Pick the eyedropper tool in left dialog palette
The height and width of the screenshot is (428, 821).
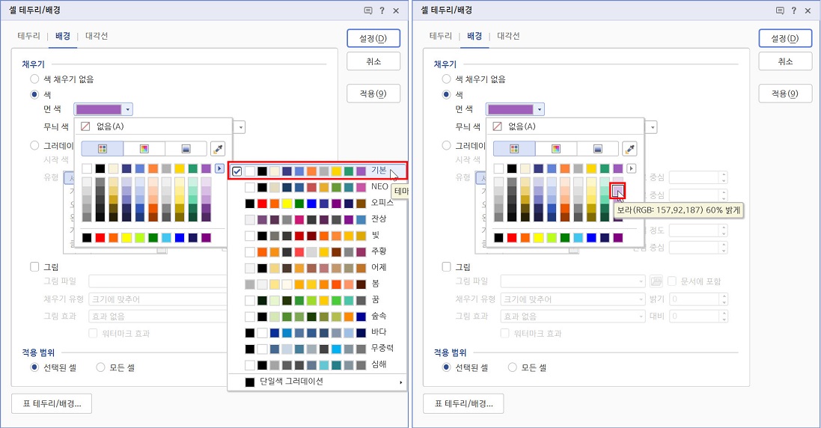click(218, 149)
